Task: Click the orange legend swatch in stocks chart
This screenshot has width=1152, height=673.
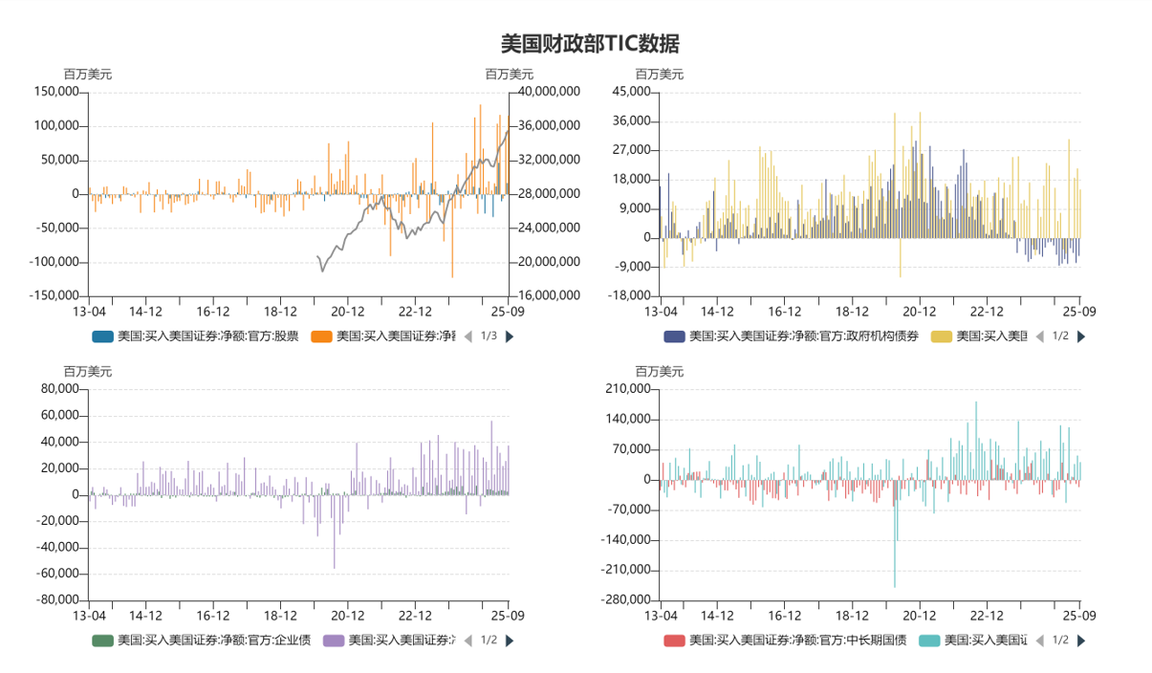Action: click(321, 336)
